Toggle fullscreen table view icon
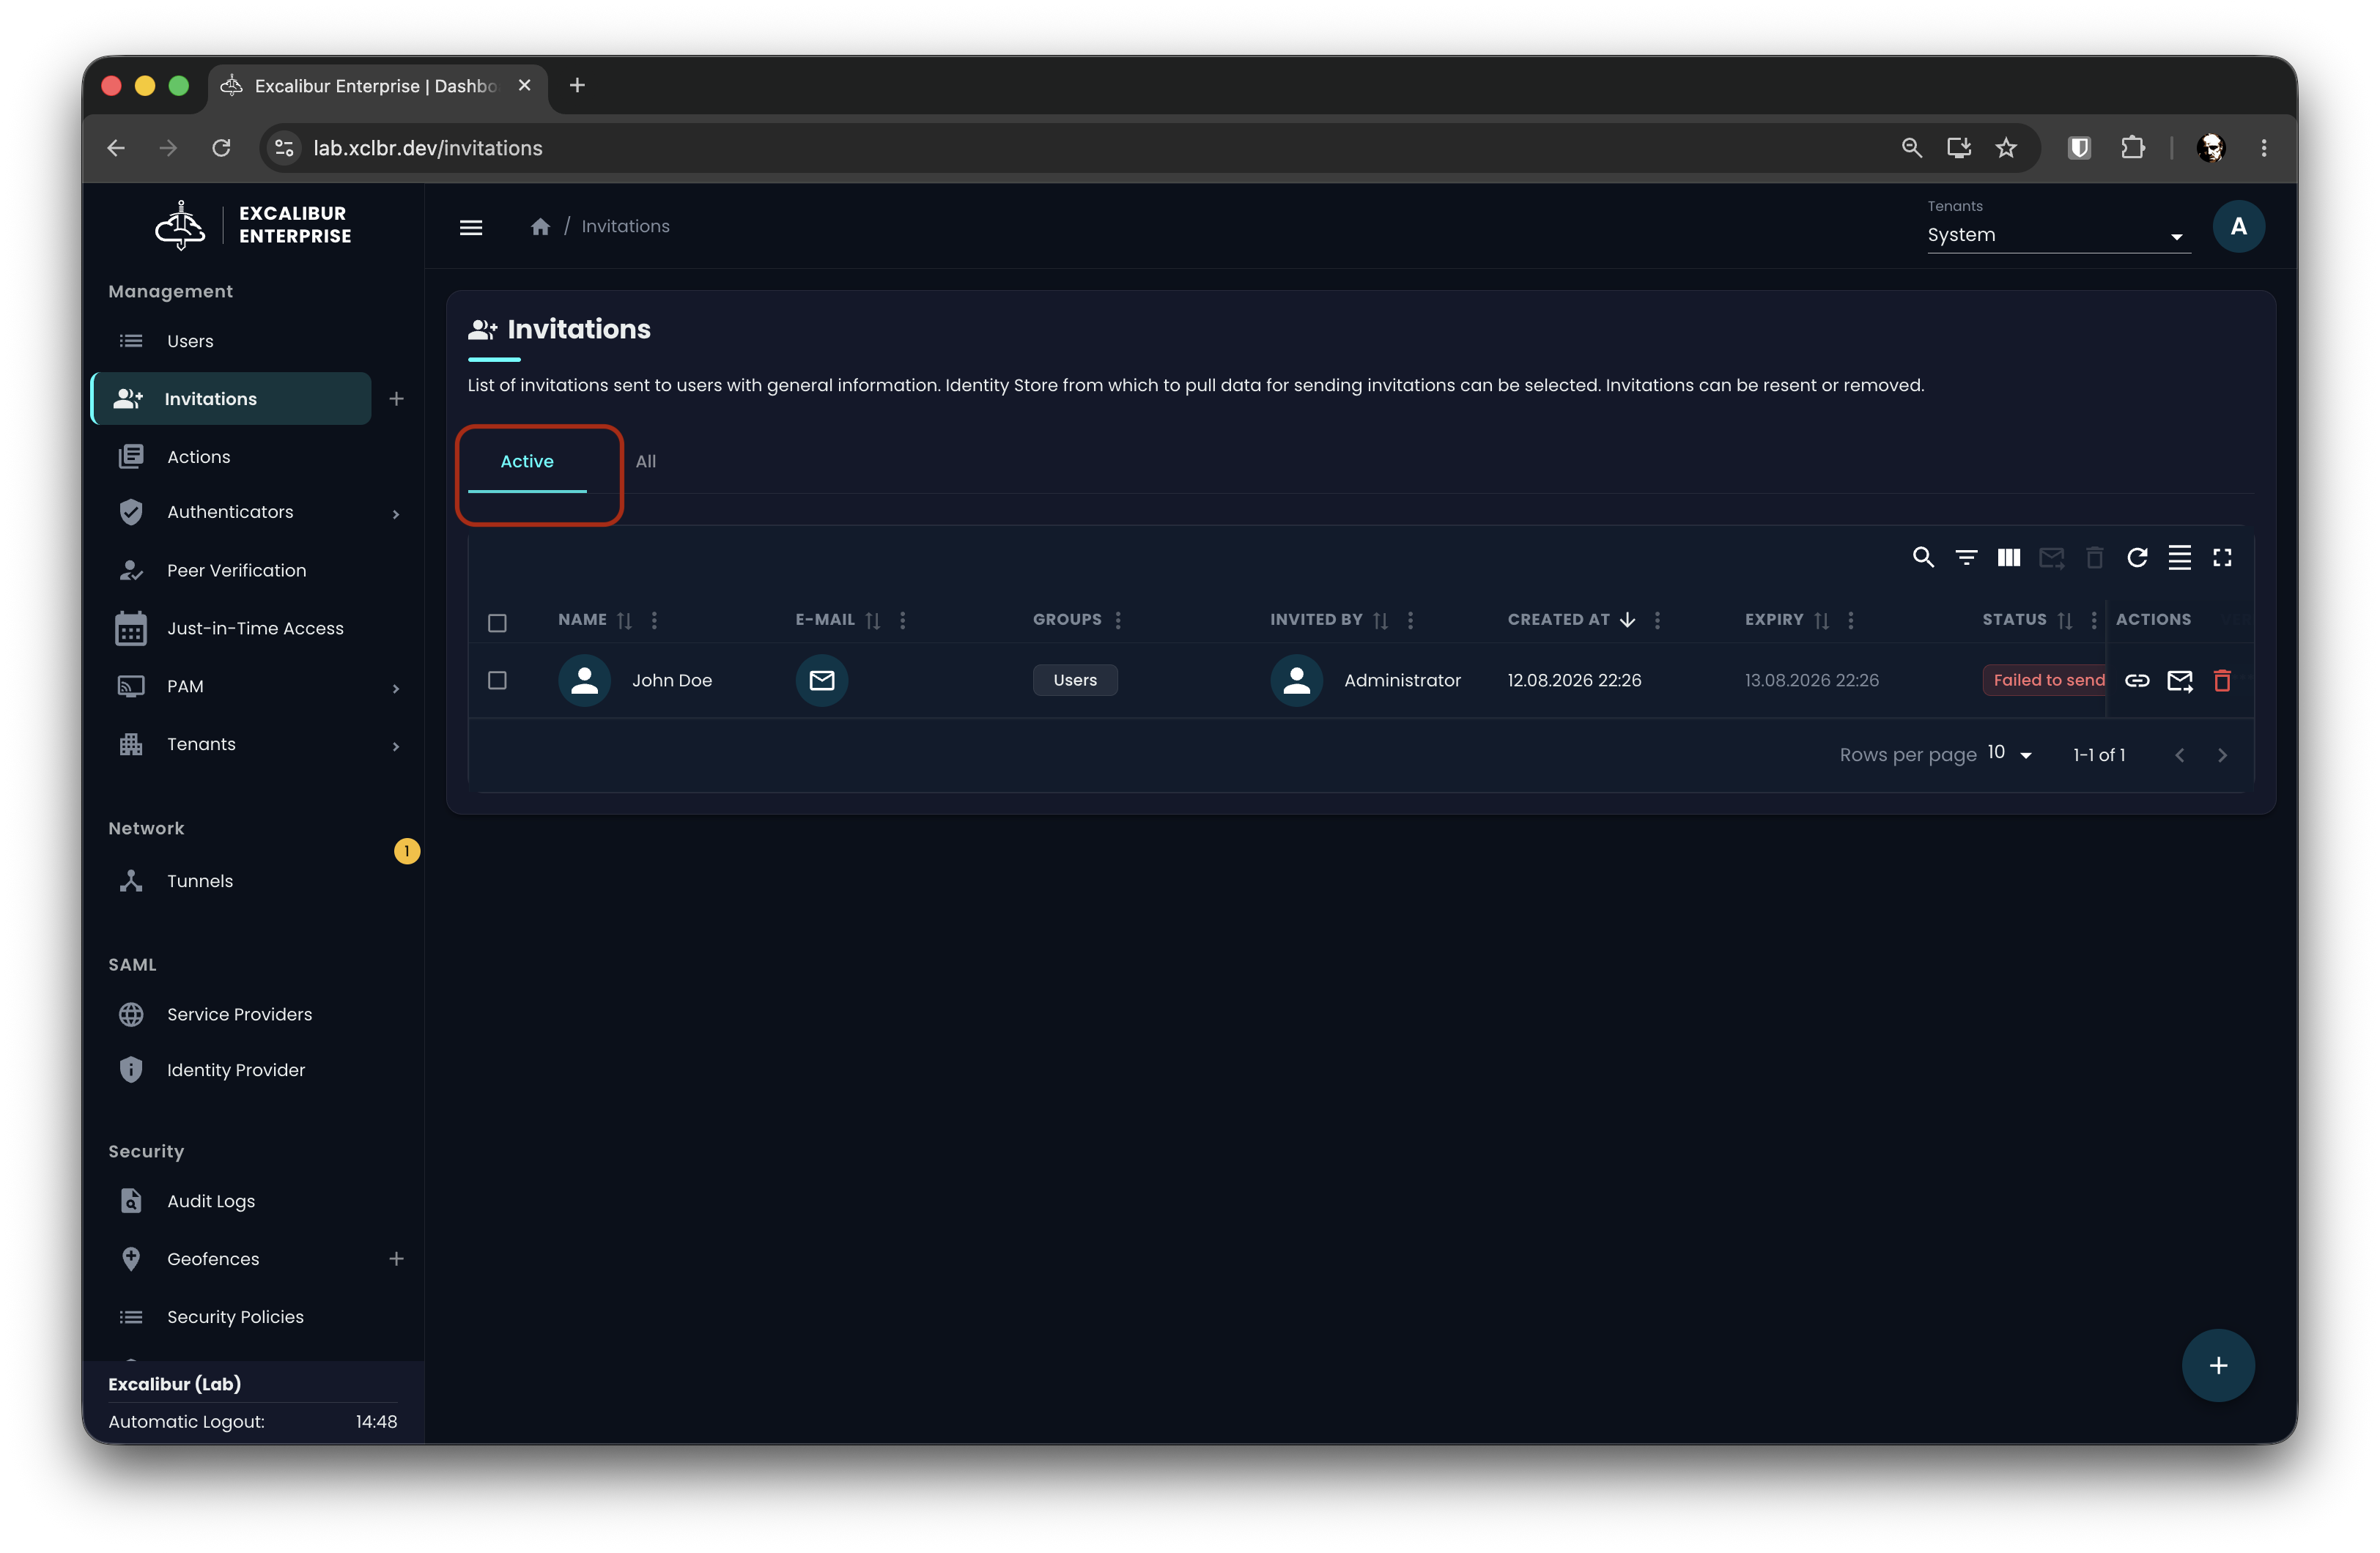The width and height of the screenshot is (2380, 1553). point(2222,557)
